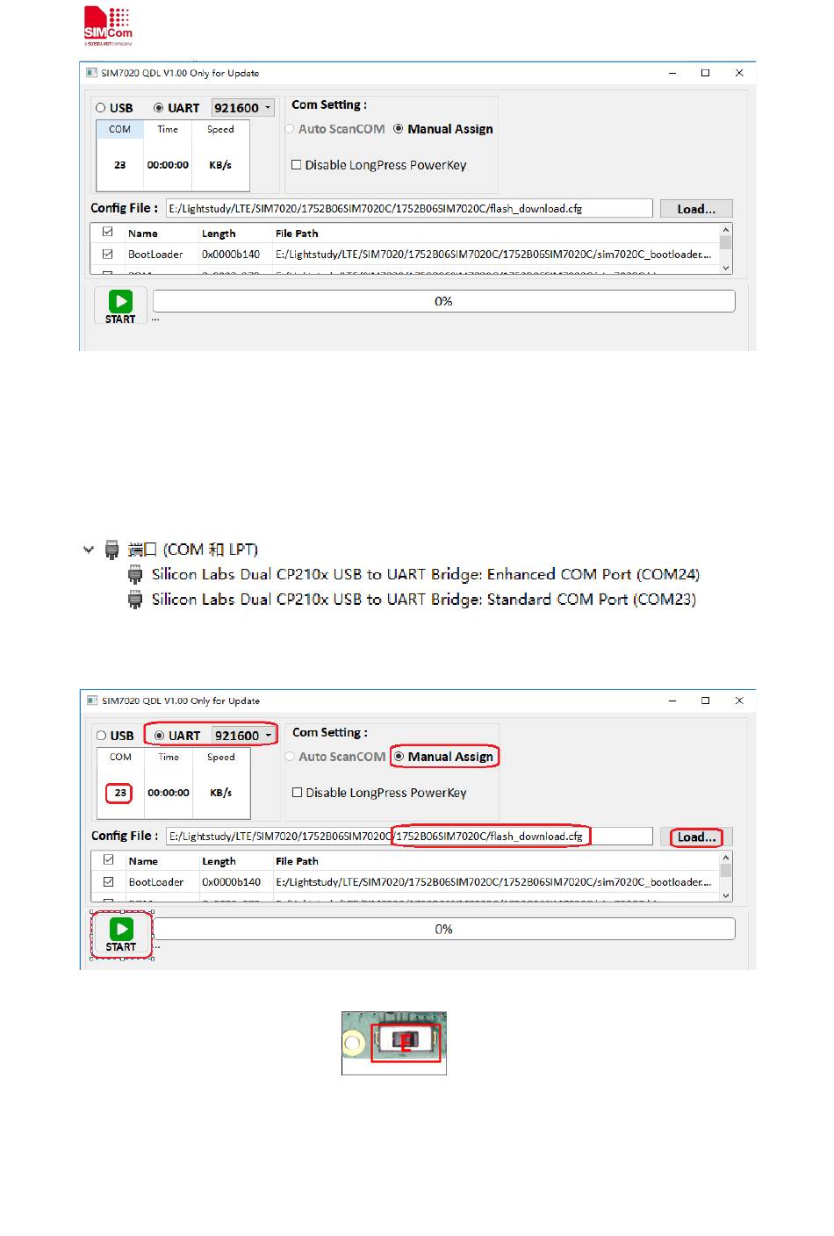Close the lower SIM7020 QDL window

(739, 701)
